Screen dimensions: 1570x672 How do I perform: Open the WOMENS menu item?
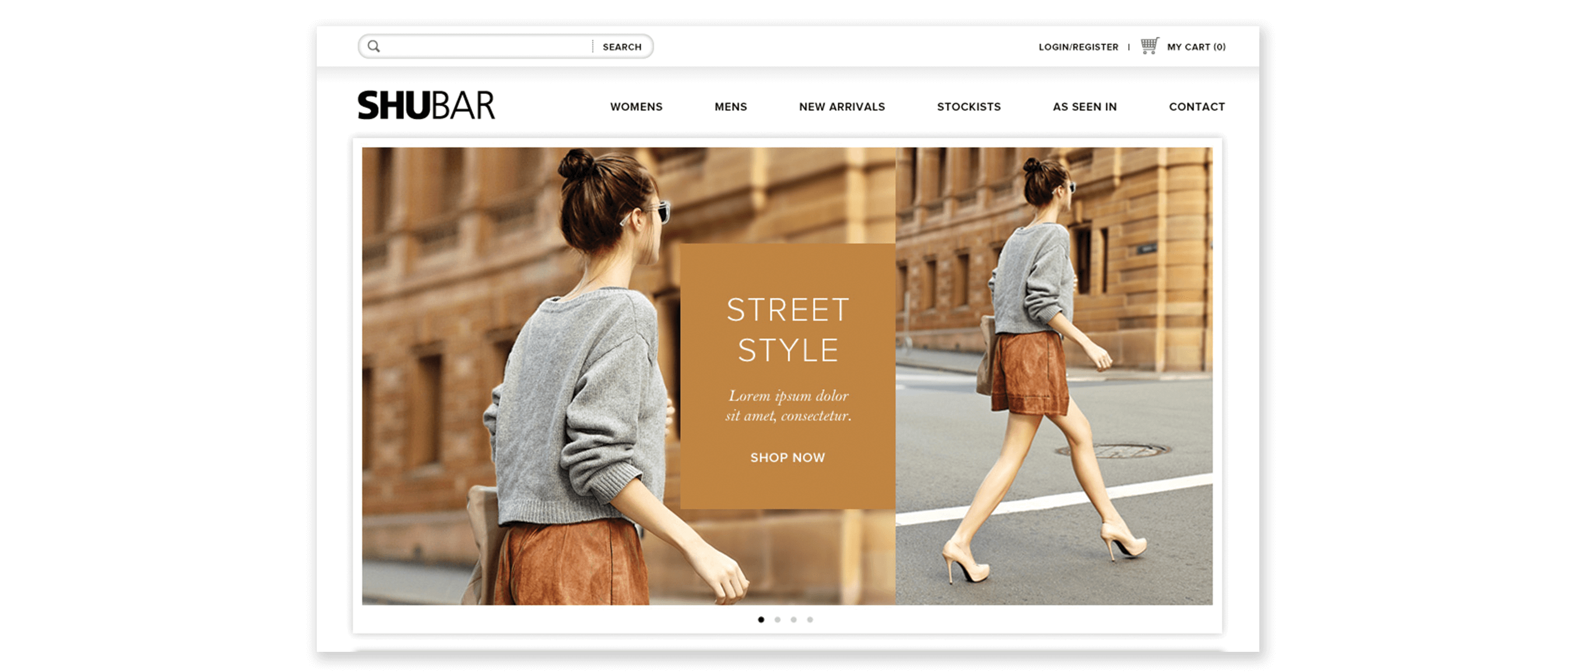point(636,106)
